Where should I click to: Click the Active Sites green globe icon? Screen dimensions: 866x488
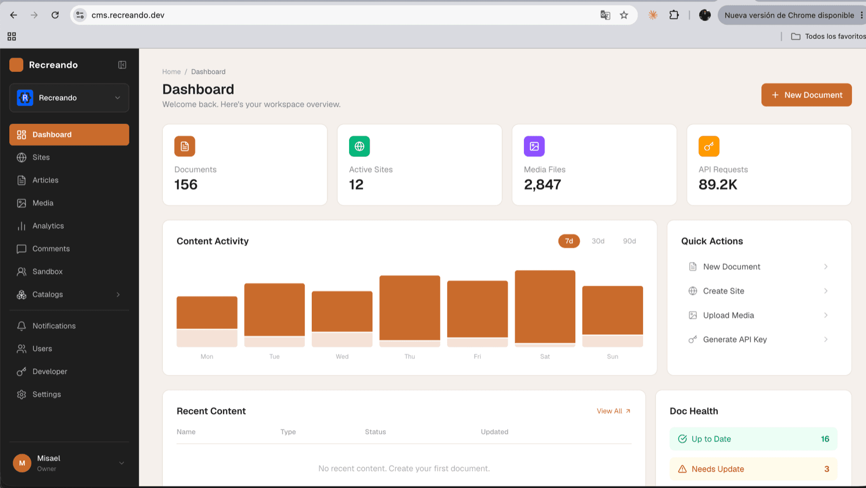pyautogui.click(x=359, y=146)
